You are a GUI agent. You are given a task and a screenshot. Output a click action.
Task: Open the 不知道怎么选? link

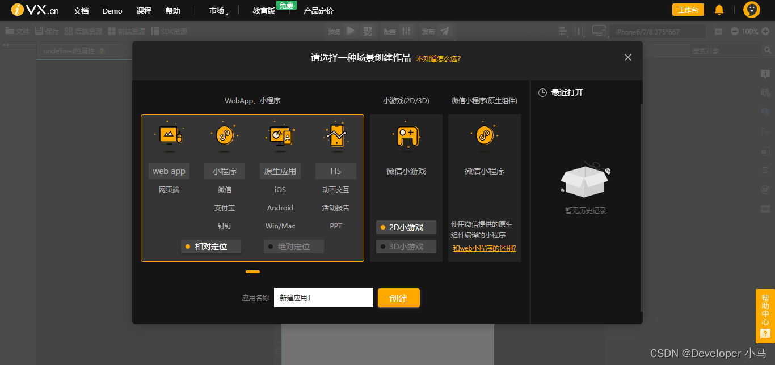click(x=439, y=58)
